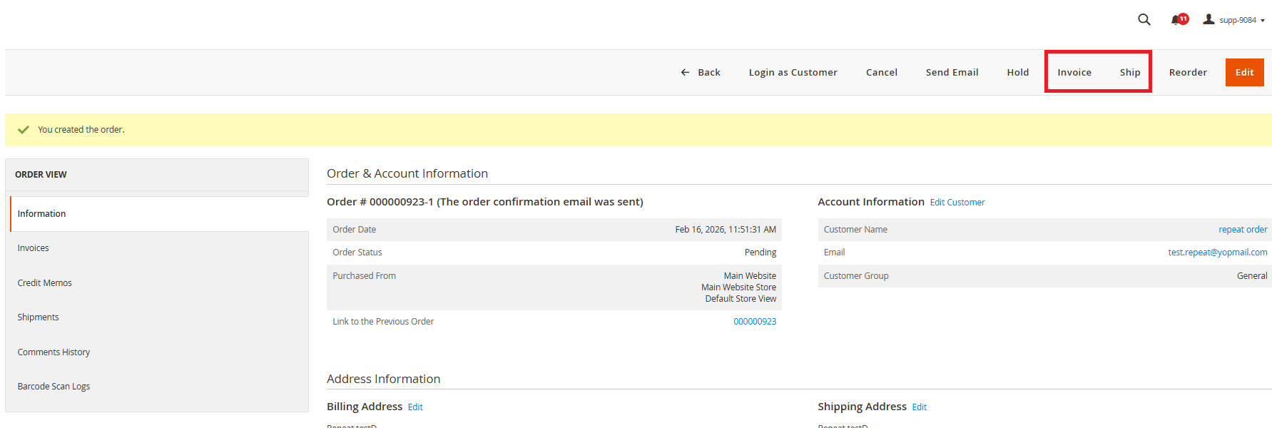
Task: Go back using the Back arrow button
Action: [701, 72]
